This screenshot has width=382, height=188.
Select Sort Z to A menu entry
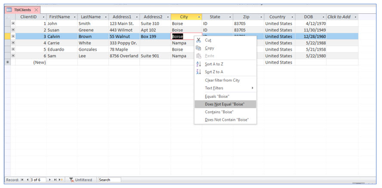(x=225, y=72)
